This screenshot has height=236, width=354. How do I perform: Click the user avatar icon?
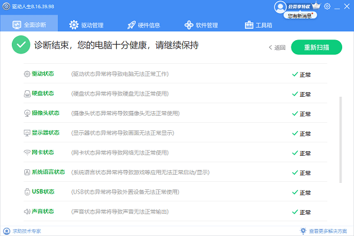tap(280, 6)
